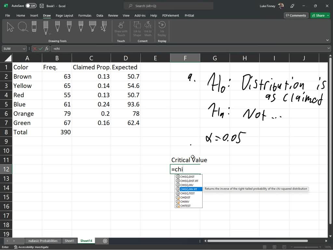Choose the Lasso Select tool

(x=23, y=27)
